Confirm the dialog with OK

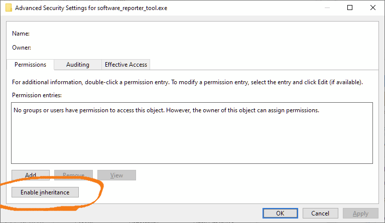pos(280,213)
